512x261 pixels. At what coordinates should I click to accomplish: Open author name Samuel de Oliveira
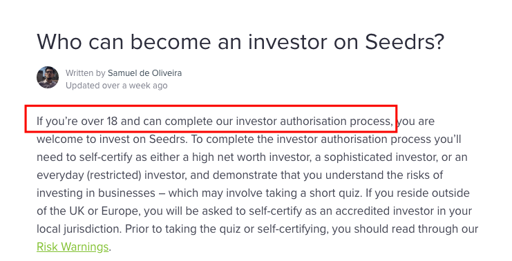144,72
